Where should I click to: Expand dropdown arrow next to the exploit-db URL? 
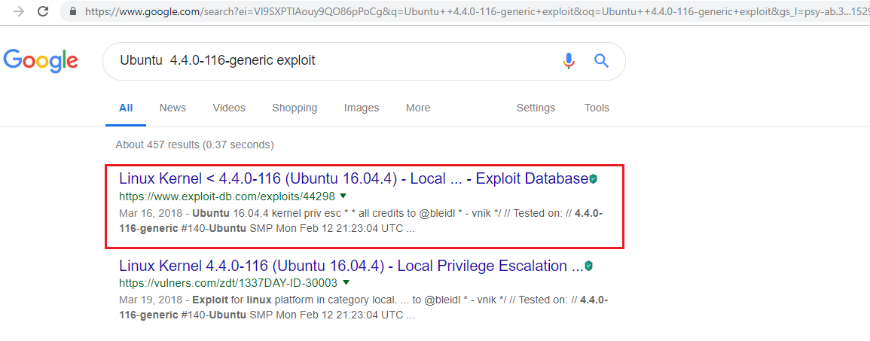click(x=344, y=196)
